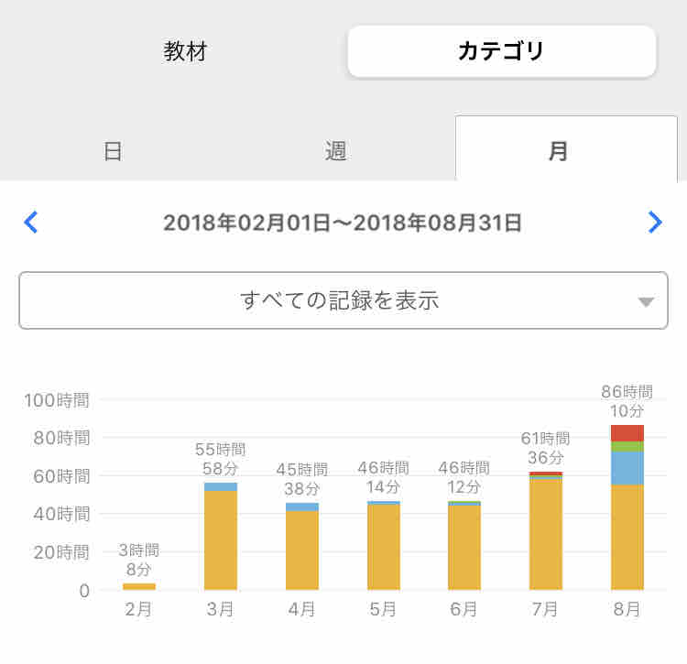
Task: Tap the 5月 axis label
Action: tap(383, 609)
